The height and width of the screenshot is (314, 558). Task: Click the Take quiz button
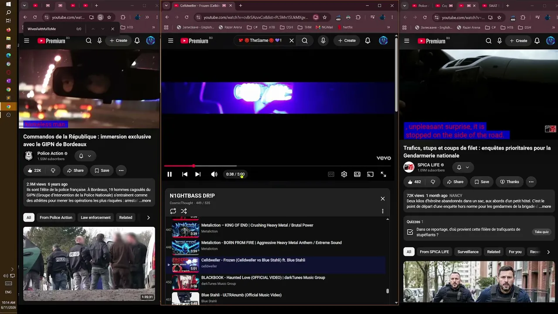click(541, 232)
